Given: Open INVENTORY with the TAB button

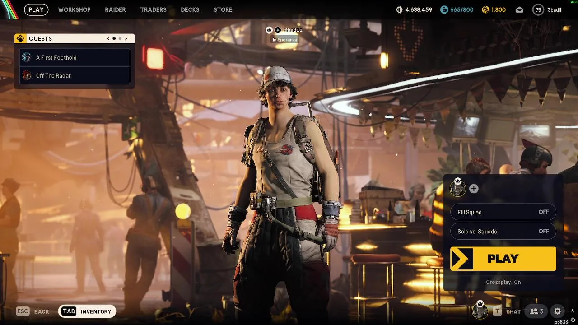Looking at the screenshot, I should [87, 311].
